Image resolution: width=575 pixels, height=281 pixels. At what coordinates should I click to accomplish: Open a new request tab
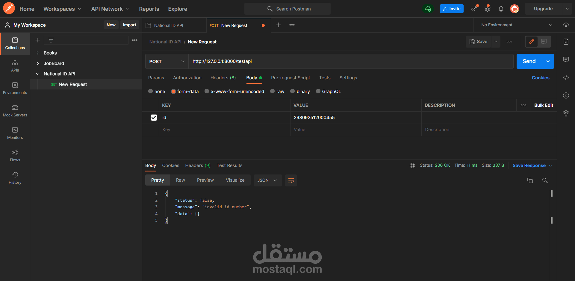tap(279, 25)
